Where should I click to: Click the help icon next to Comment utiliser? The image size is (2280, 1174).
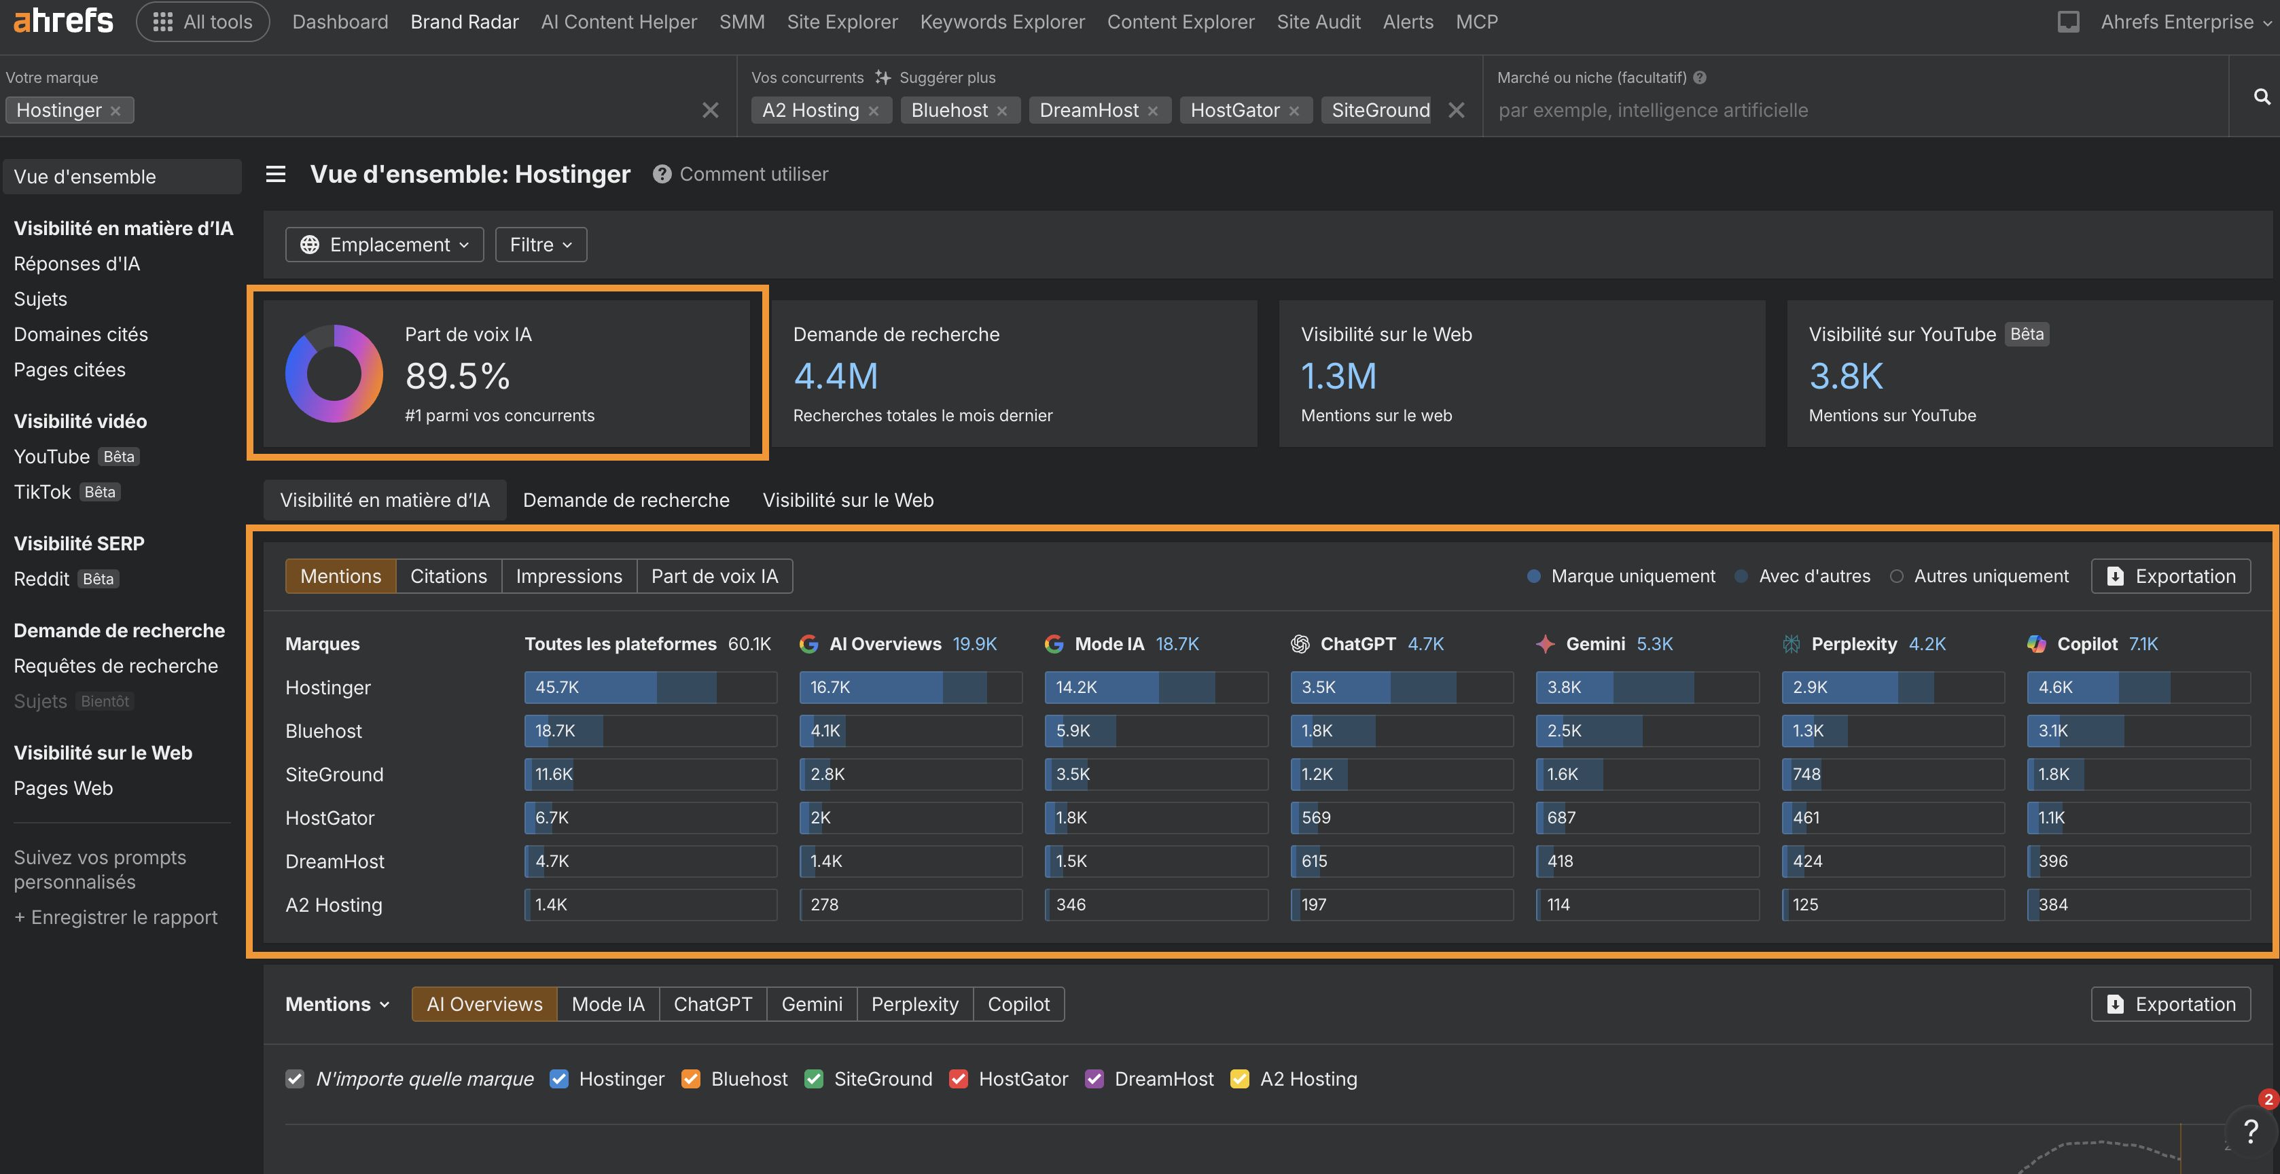662,173
